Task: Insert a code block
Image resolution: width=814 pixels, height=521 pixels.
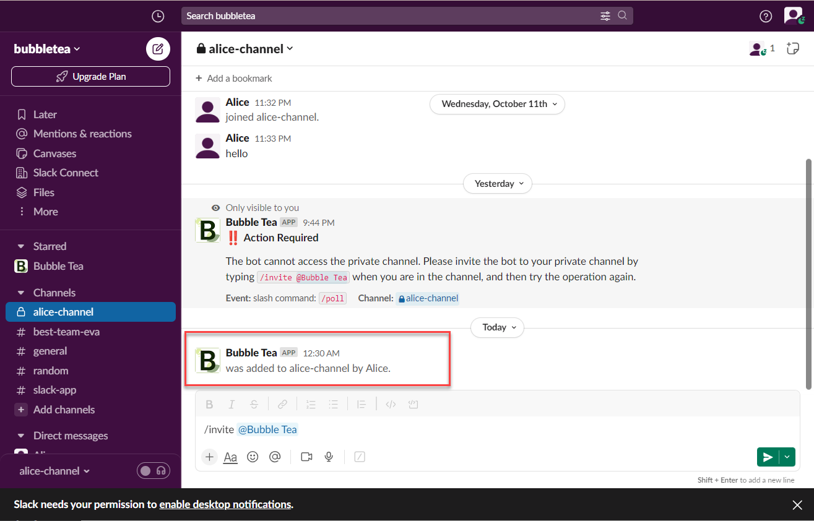Action: tap(413, 404)
